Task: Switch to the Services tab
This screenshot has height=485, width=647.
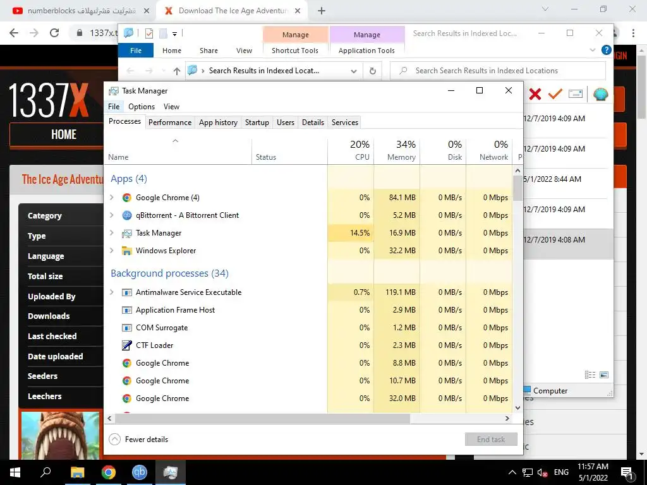Action: (344, 123)
